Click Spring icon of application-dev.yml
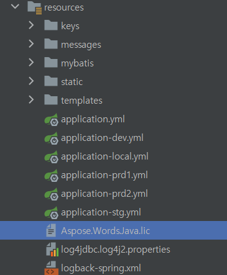This screenshot has width=227, height=275. tap(52, 138)
